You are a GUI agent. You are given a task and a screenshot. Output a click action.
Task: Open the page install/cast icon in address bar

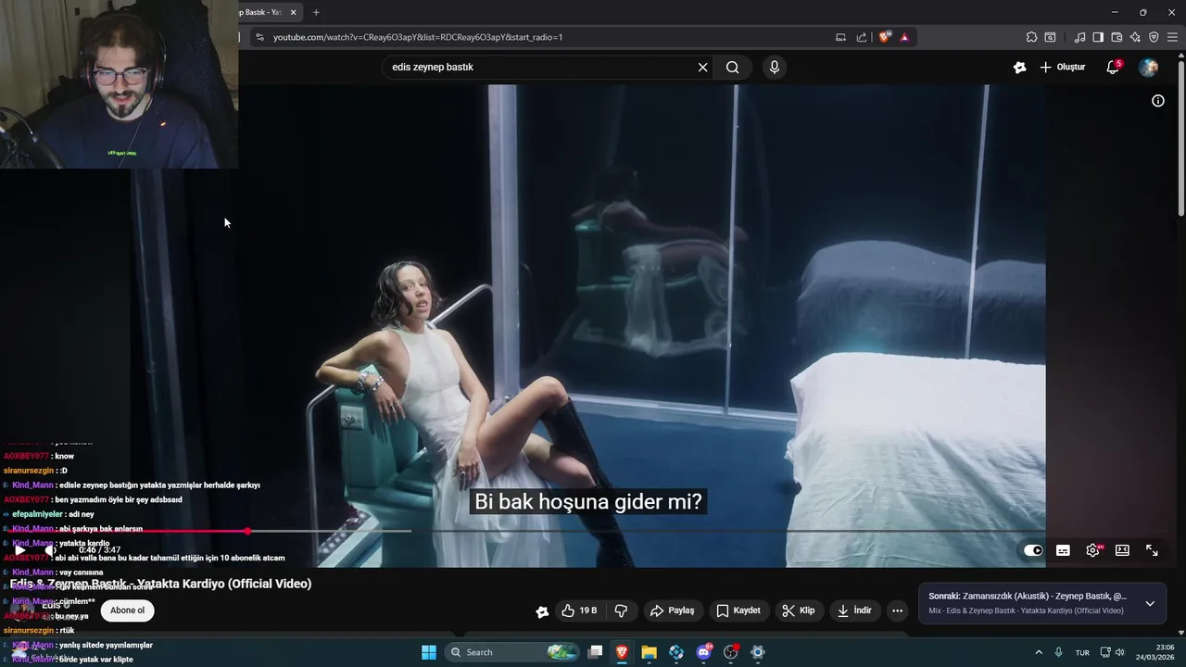pyautogui.click(x=840, y=37)
